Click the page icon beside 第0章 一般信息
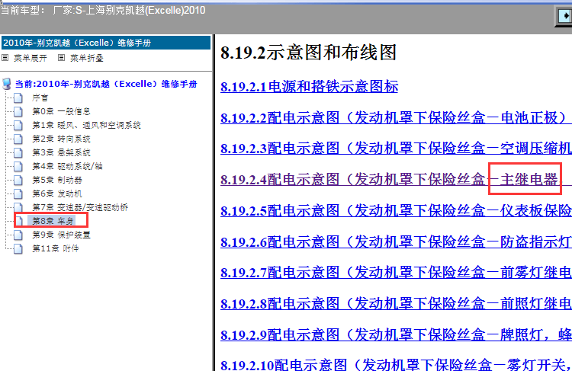Image resolution: width=572 pixels, height=371 pixels. tap(18, 111)
